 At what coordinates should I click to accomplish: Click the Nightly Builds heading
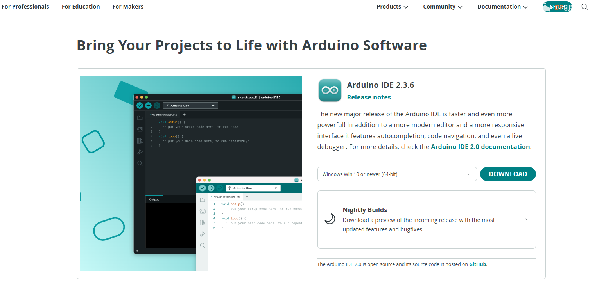tap(365, 210)
